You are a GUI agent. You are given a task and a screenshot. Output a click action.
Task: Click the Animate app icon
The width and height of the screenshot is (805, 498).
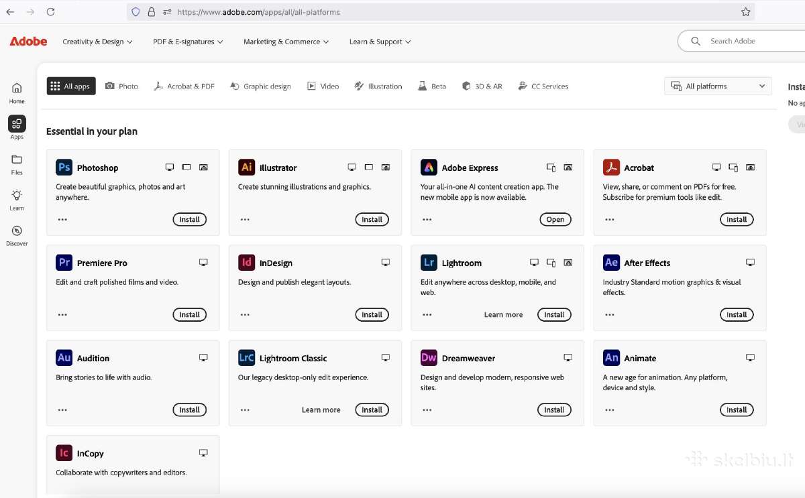pyautogui.click(x=611, y=358)
